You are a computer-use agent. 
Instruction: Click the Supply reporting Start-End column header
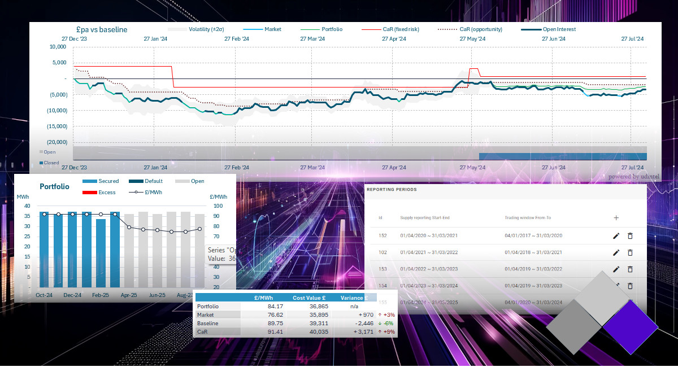[424, 218]
